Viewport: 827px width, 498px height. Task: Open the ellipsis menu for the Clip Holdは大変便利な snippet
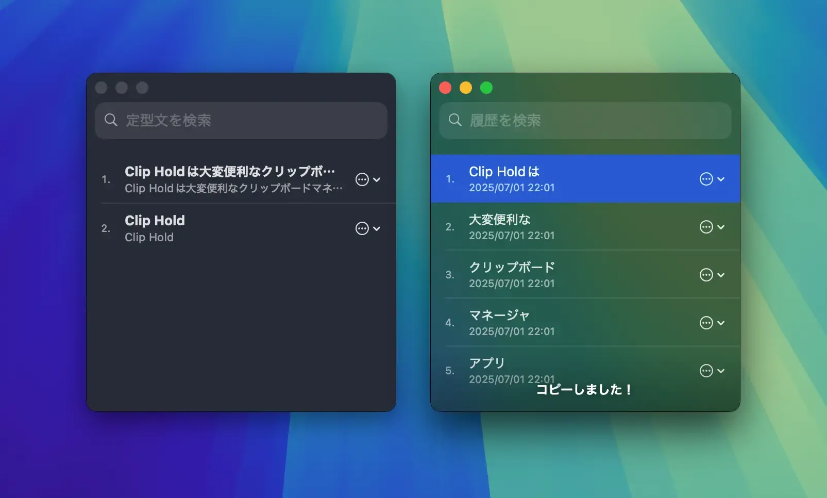click(362, 179)
